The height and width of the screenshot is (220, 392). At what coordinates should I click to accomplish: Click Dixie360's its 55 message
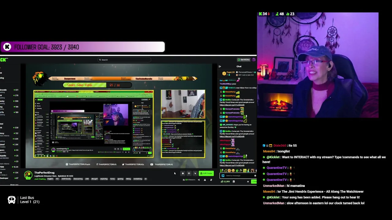280,145
